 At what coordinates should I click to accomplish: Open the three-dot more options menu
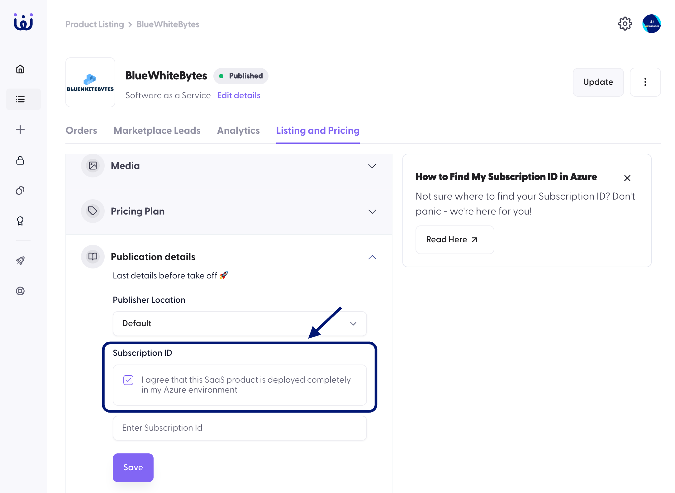point(645,82)
